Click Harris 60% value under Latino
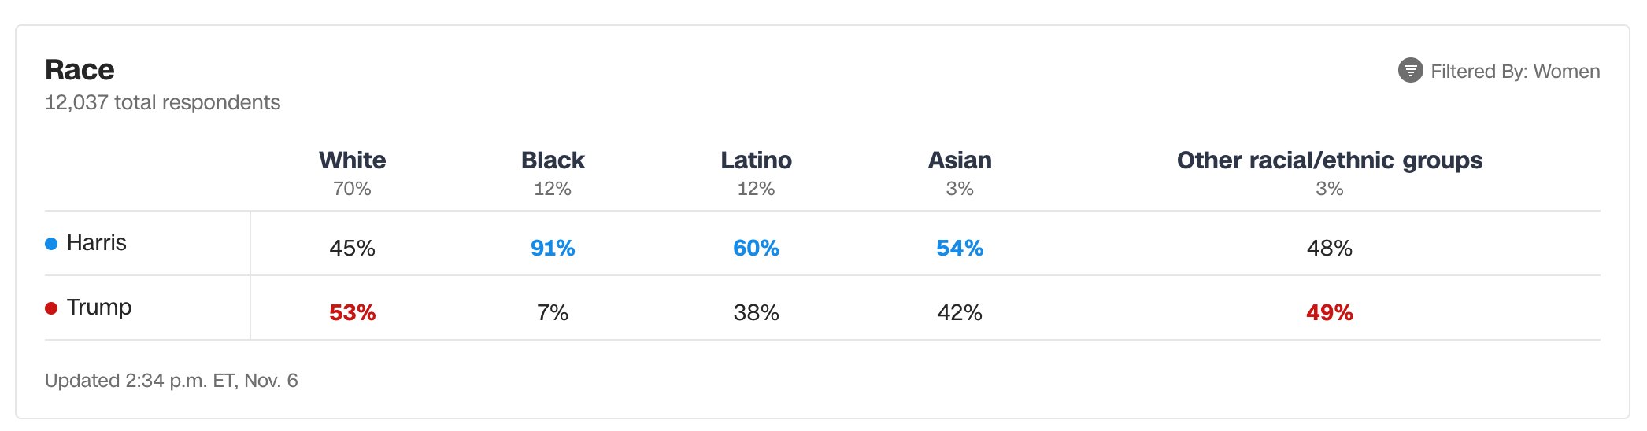 tap(756, 249)
